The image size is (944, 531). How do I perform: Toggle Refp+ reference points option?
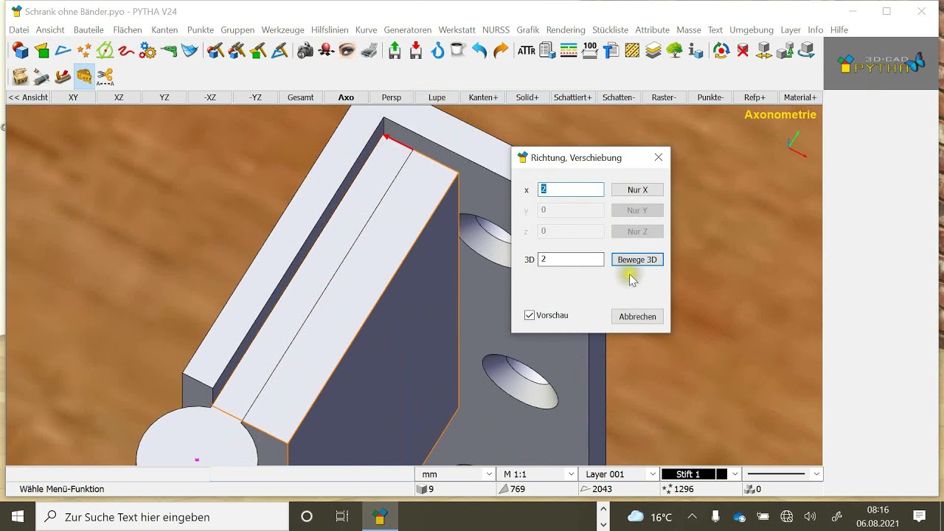click(754, 97)
